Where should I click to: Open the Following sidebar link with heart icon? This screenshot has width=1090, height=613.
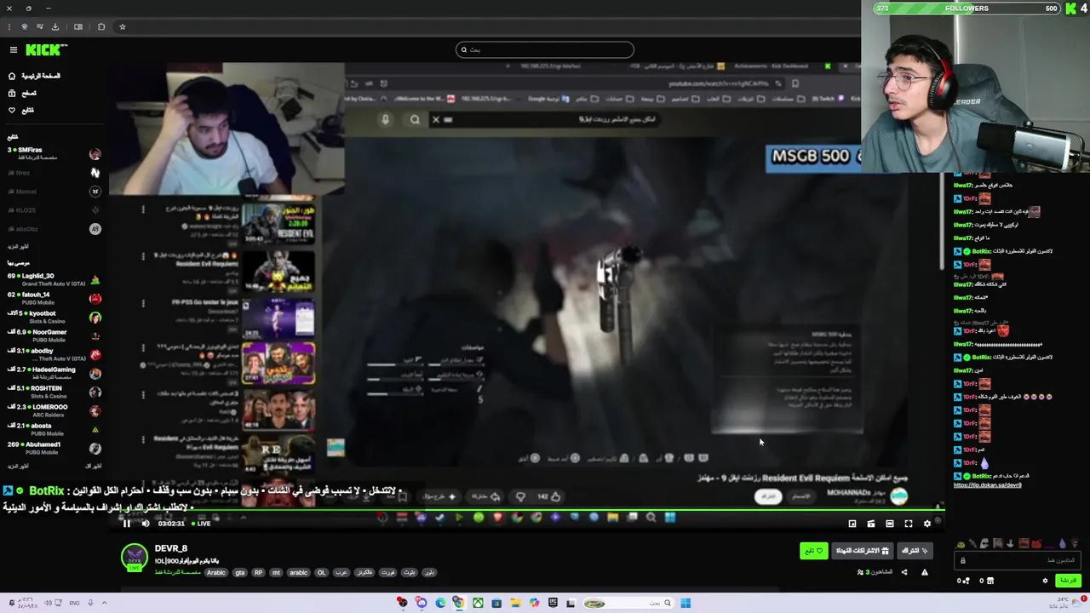(x=21, y=110)
